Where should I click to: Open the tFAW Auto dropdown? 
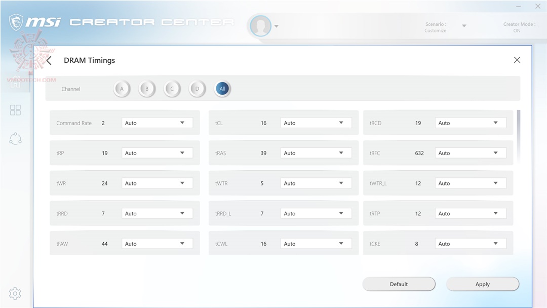[157, 244]
